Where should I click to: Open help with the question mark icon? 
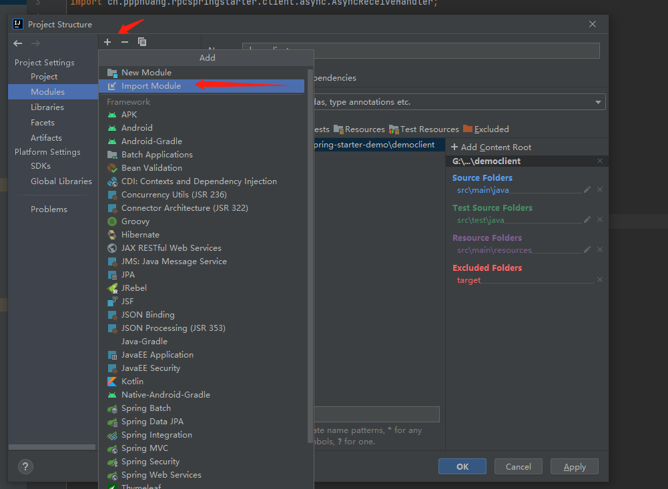tap(25, 466)
